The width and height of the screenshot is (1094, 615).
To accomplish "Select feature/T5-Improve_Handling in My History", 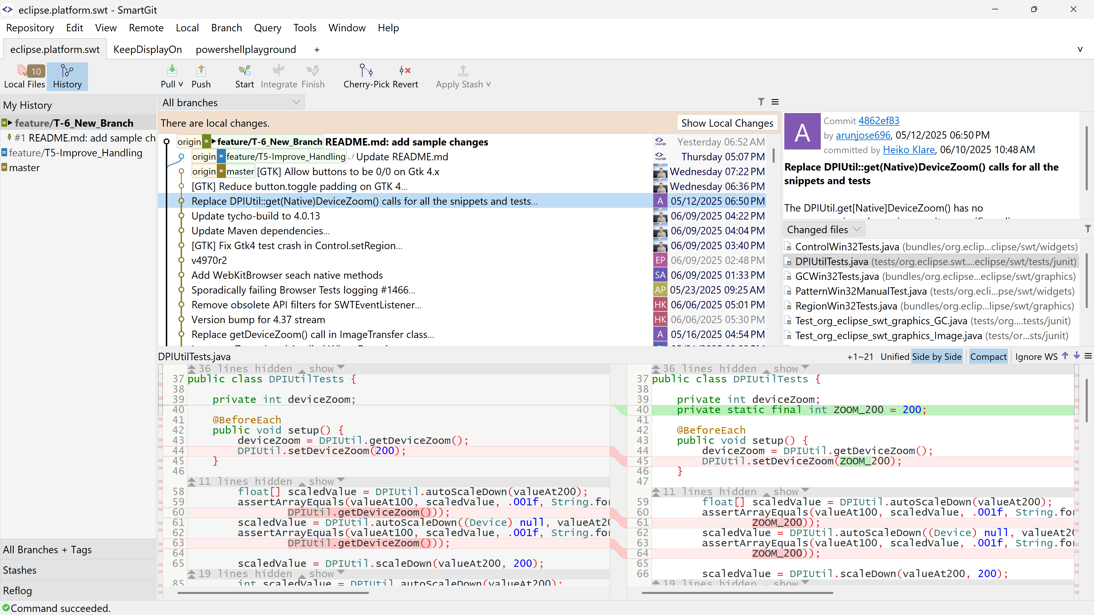I will pos(78,153).
